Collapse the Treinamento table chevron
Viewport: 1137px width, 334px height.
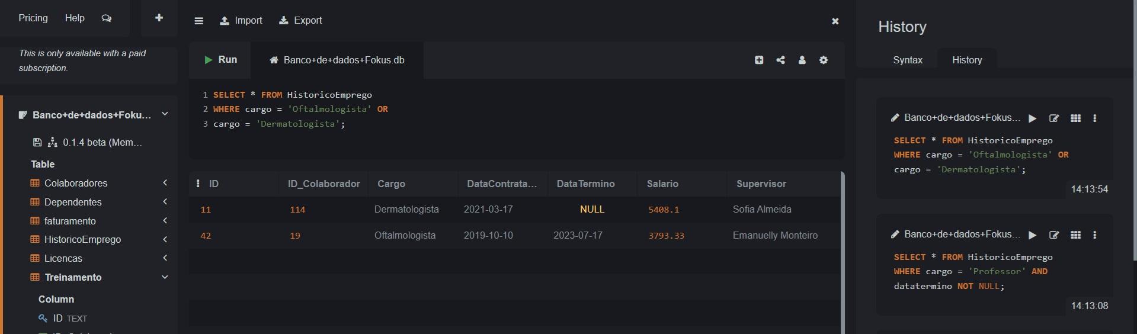pyautogui.click(x=165, y=277)
